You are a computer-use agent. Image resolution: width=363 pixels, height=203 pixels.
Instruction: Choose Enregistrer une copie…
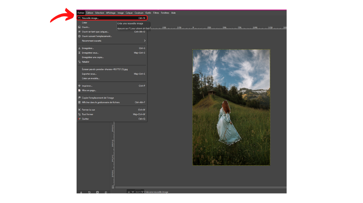point(112,57)
